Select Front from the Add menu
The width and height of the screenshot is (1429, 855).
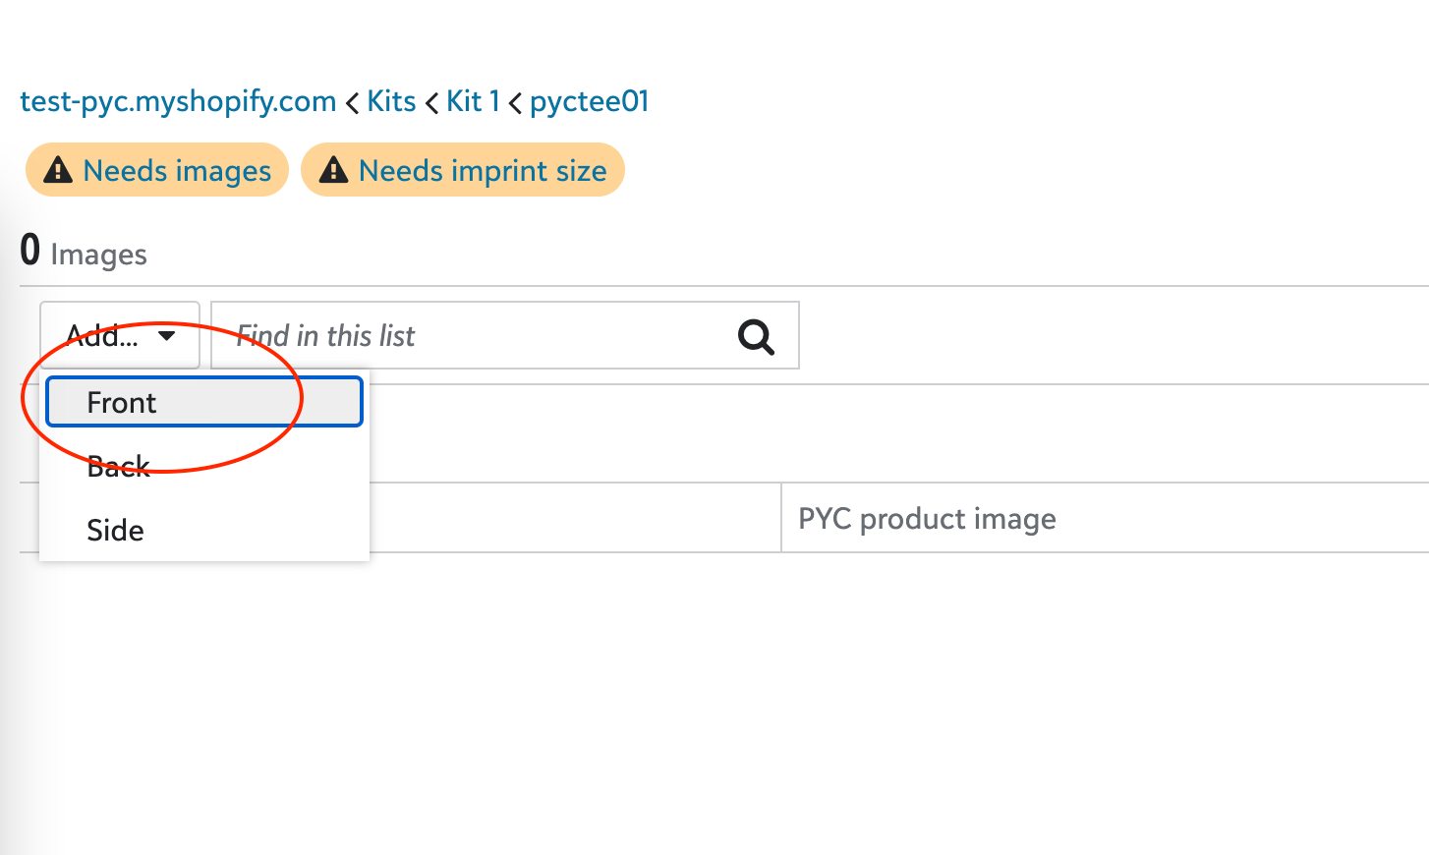click(204, 402)
